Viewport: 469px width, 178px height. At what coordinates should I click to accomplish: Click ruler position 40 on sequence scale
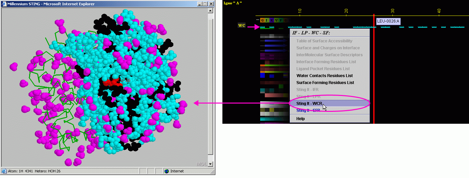(x=439, y=11)
